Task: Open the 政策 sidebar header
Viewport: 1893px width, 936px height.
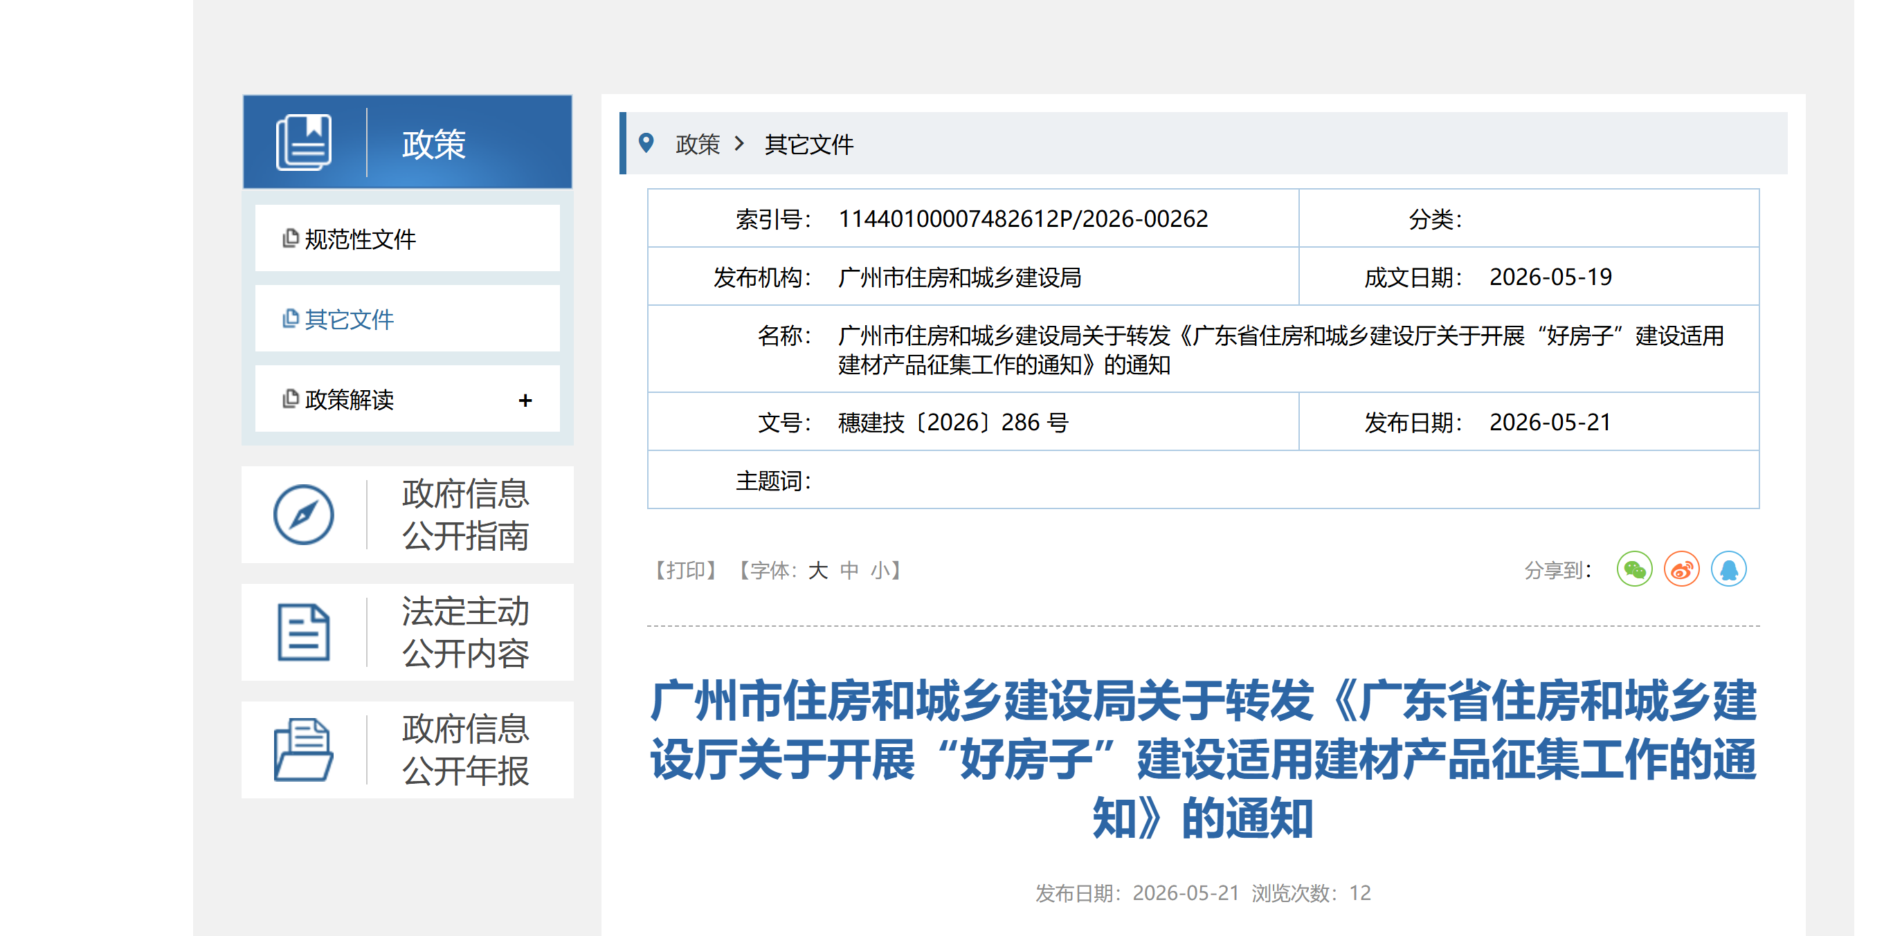Action: 407,142
